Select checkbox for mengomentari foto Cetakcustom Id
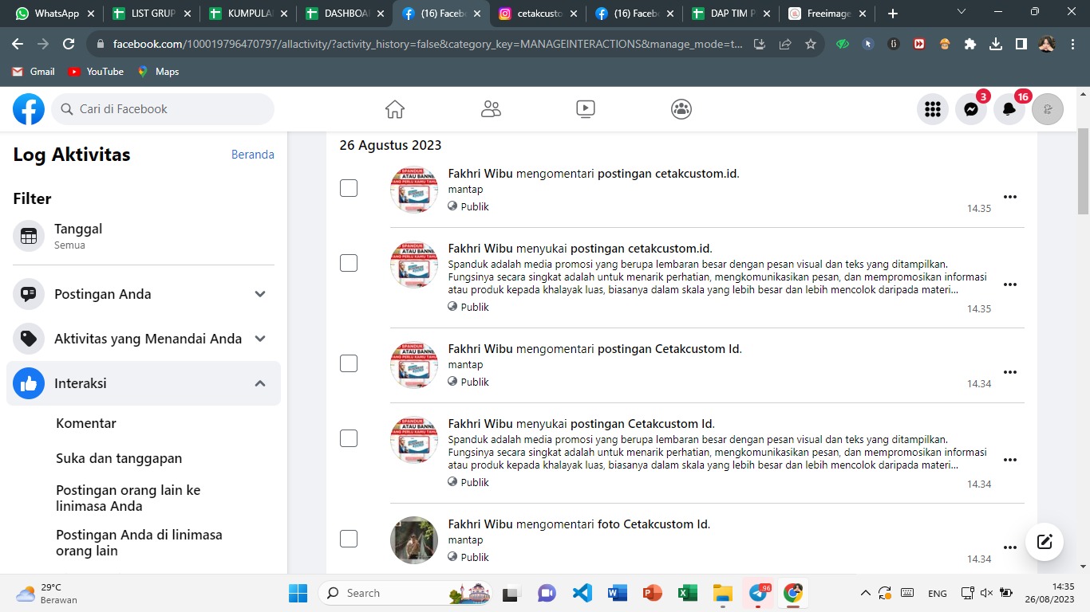Viewport: 1090px width, 612px height. [349, 539]
